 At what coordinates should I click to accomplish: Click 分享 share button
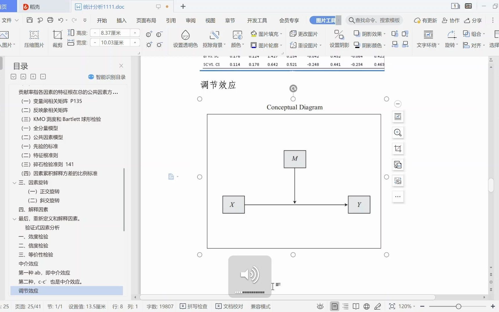(x=473, y=20)
